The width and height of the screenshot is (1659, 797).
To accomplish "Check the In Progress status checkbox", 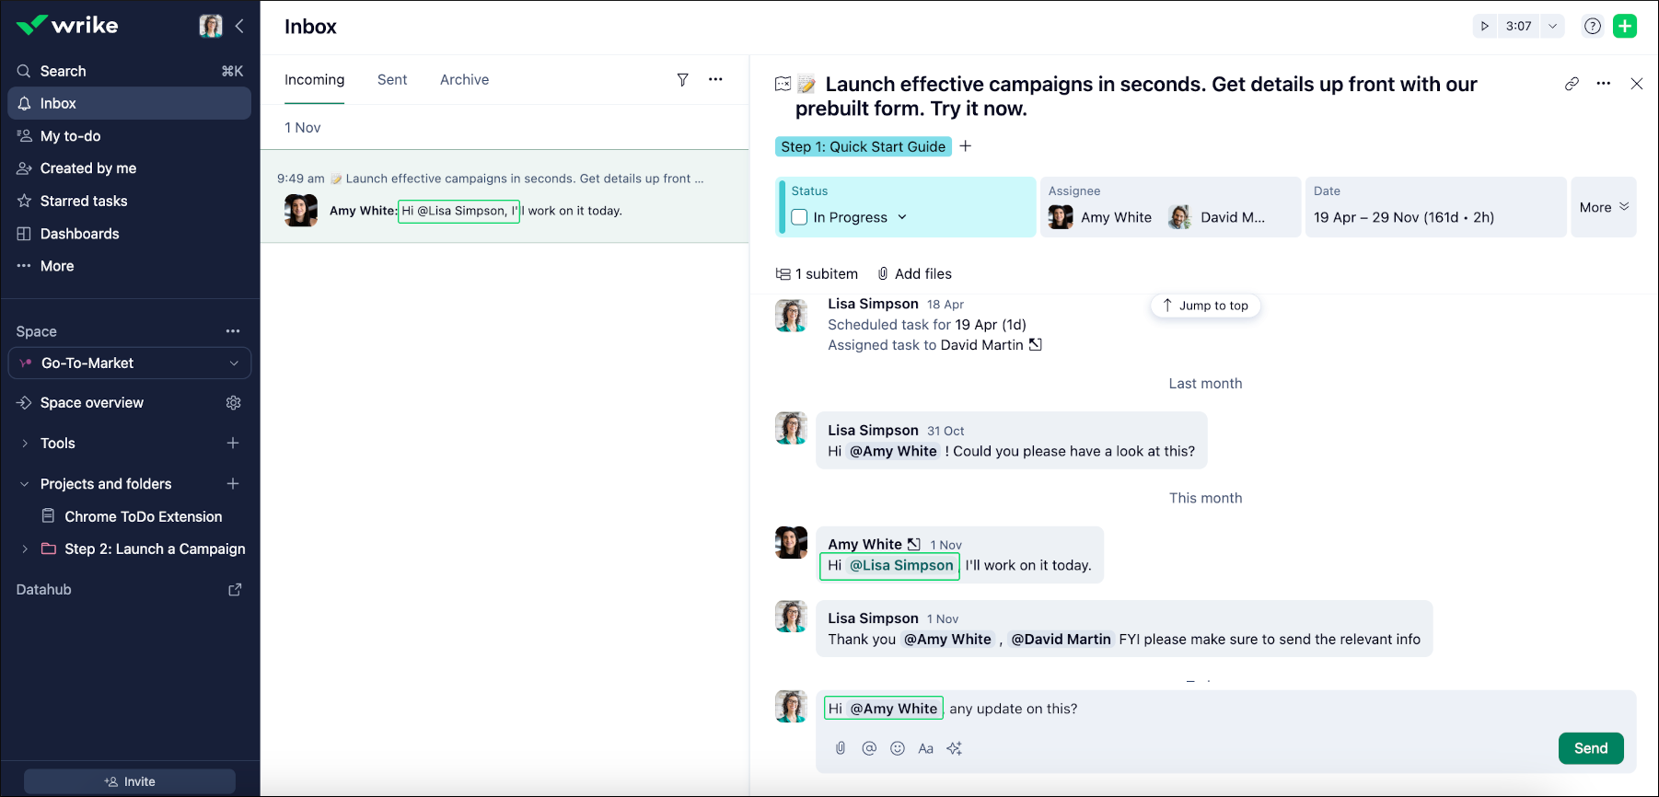I will point(799,217).
